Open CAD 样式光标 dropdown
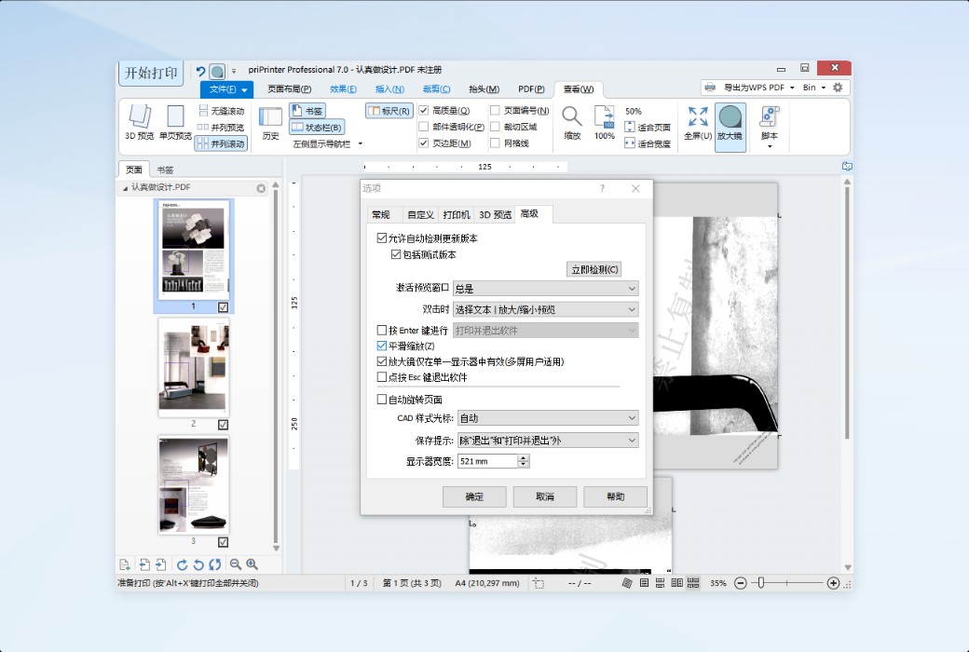Image resolution: width=969 pixels, height=652 pixels. 548,418
